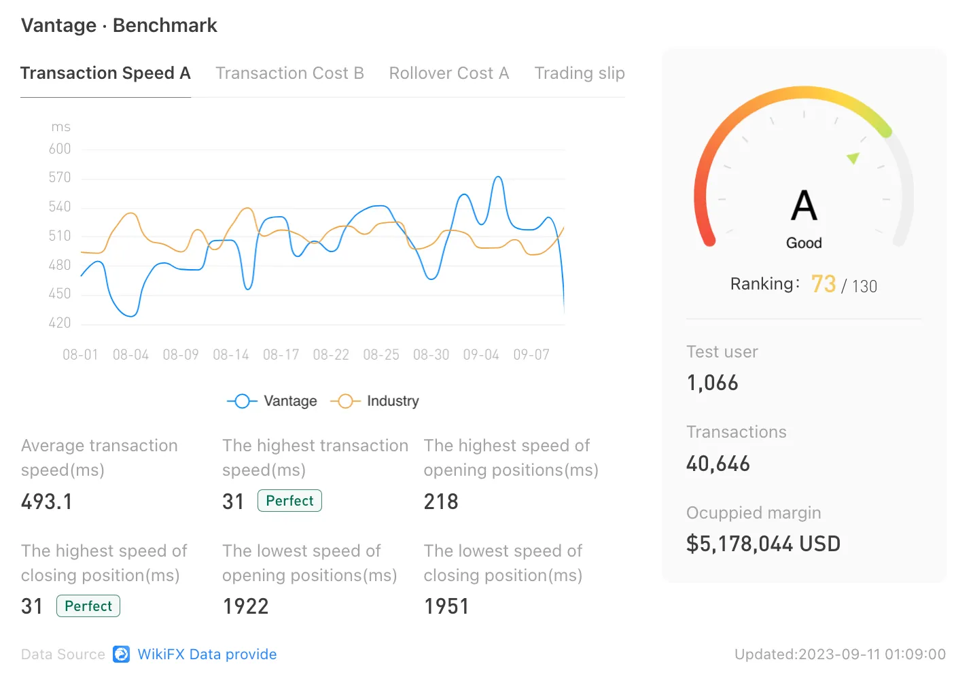This screenshot has height=681, width=973.
Task: Click the Perfect badge beside highest transaction speed
Action: (x=289, y=501)
